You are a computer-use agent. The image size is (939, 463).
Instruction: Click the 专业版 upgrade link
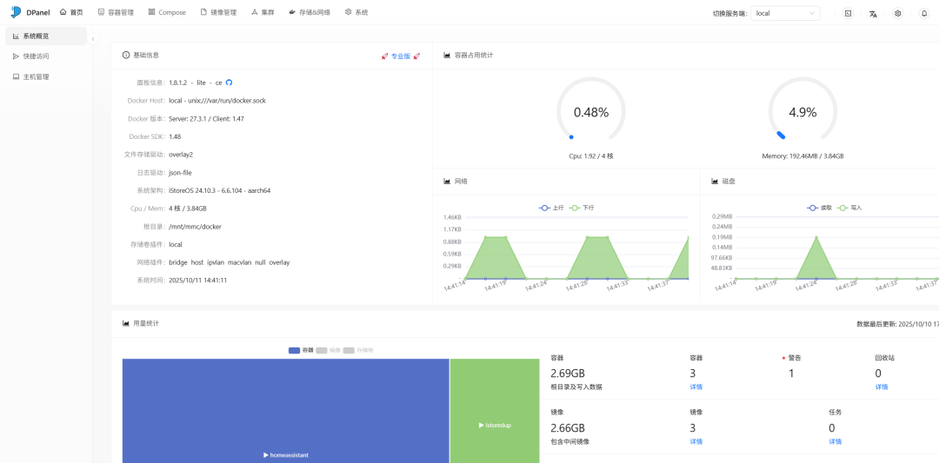pyautogui.click(x=400, y=56)
